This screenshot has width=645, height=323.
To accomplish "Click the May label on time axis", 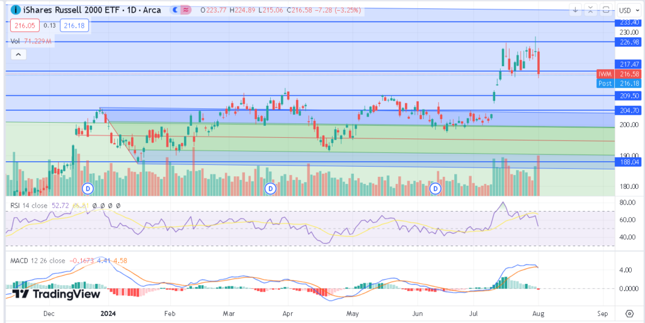I will (x=353, y=314).
